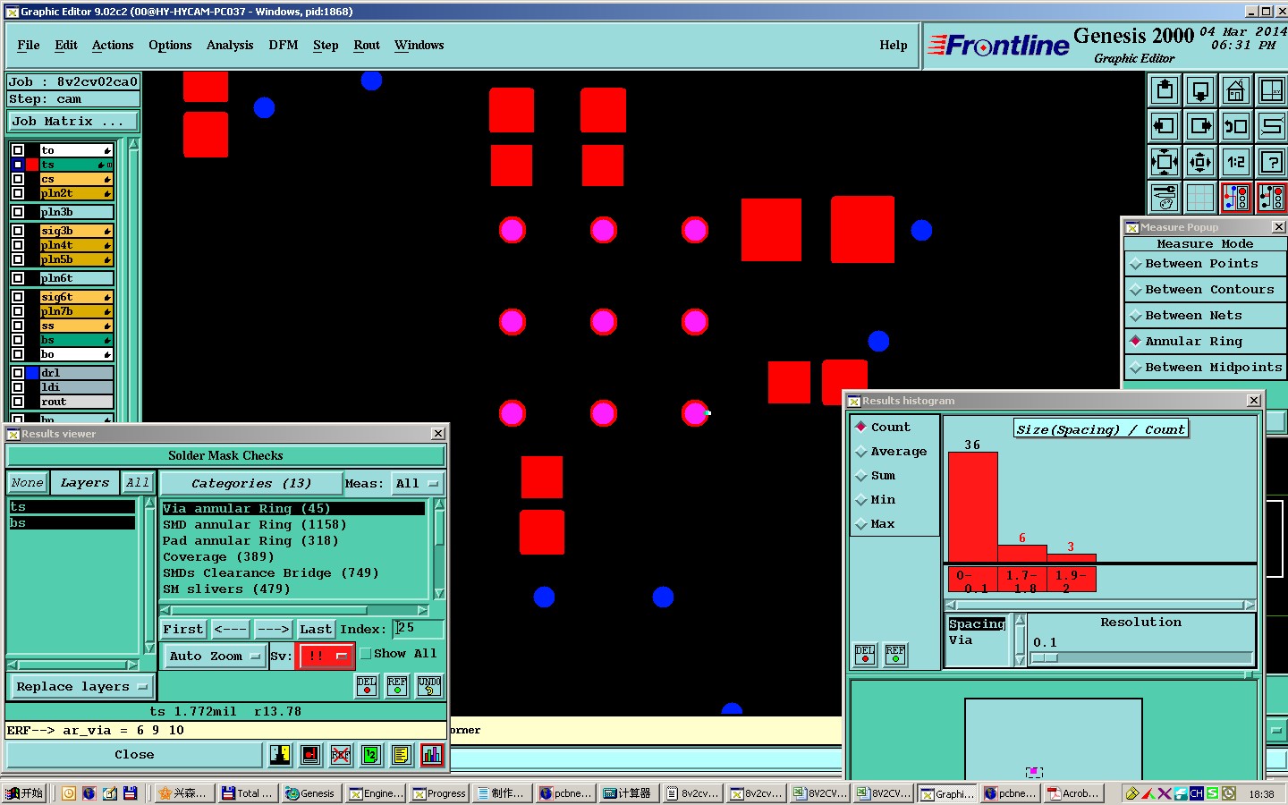Select Between Nets measure mode
Image resolution: width=1288 pixels, height=805 pixels.
(1205, 316)
